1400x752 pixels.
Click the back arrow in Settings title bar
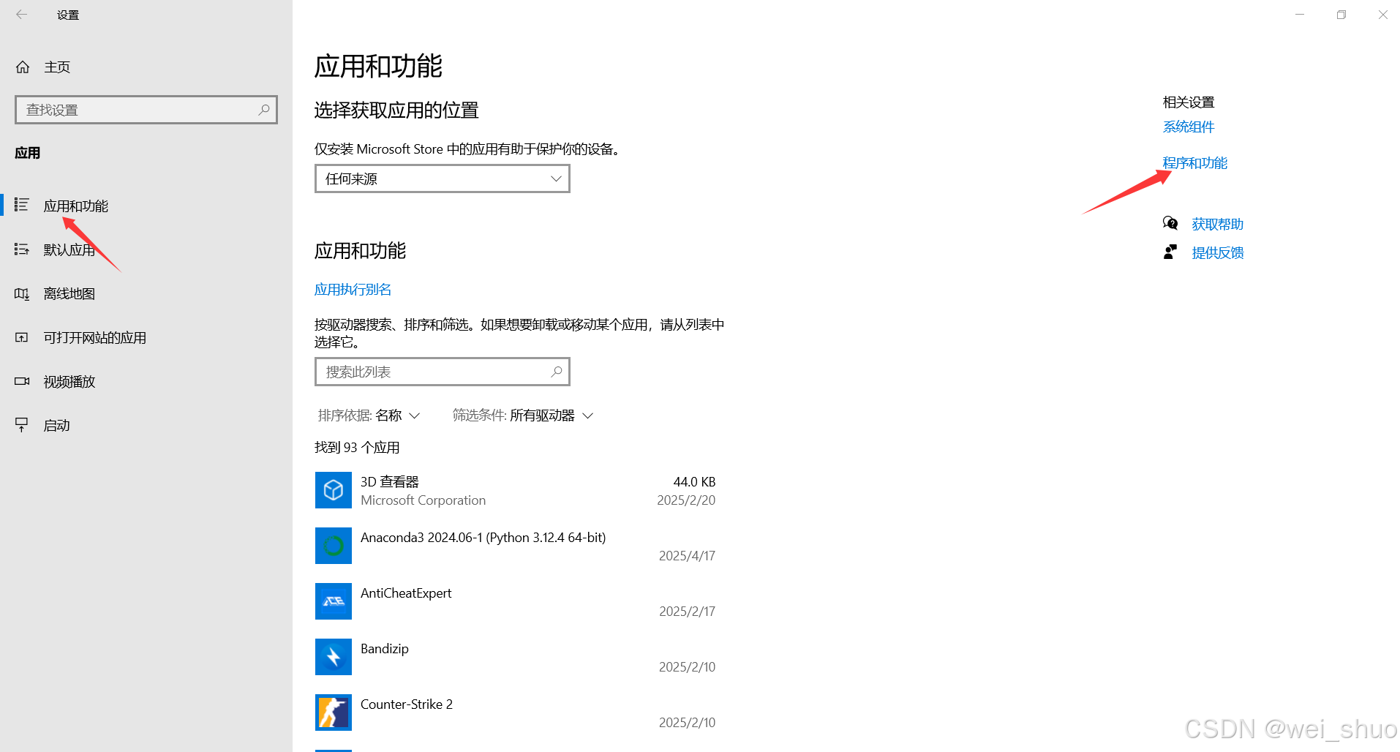(x=22, y=15)
